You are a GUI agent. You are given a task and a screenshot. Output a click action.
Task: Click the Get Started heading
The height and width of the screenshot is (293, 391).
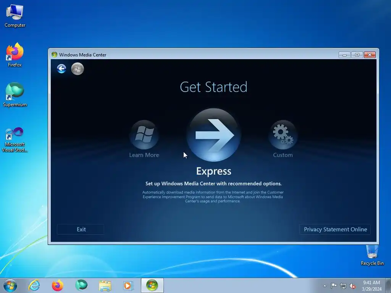(214, 87)
